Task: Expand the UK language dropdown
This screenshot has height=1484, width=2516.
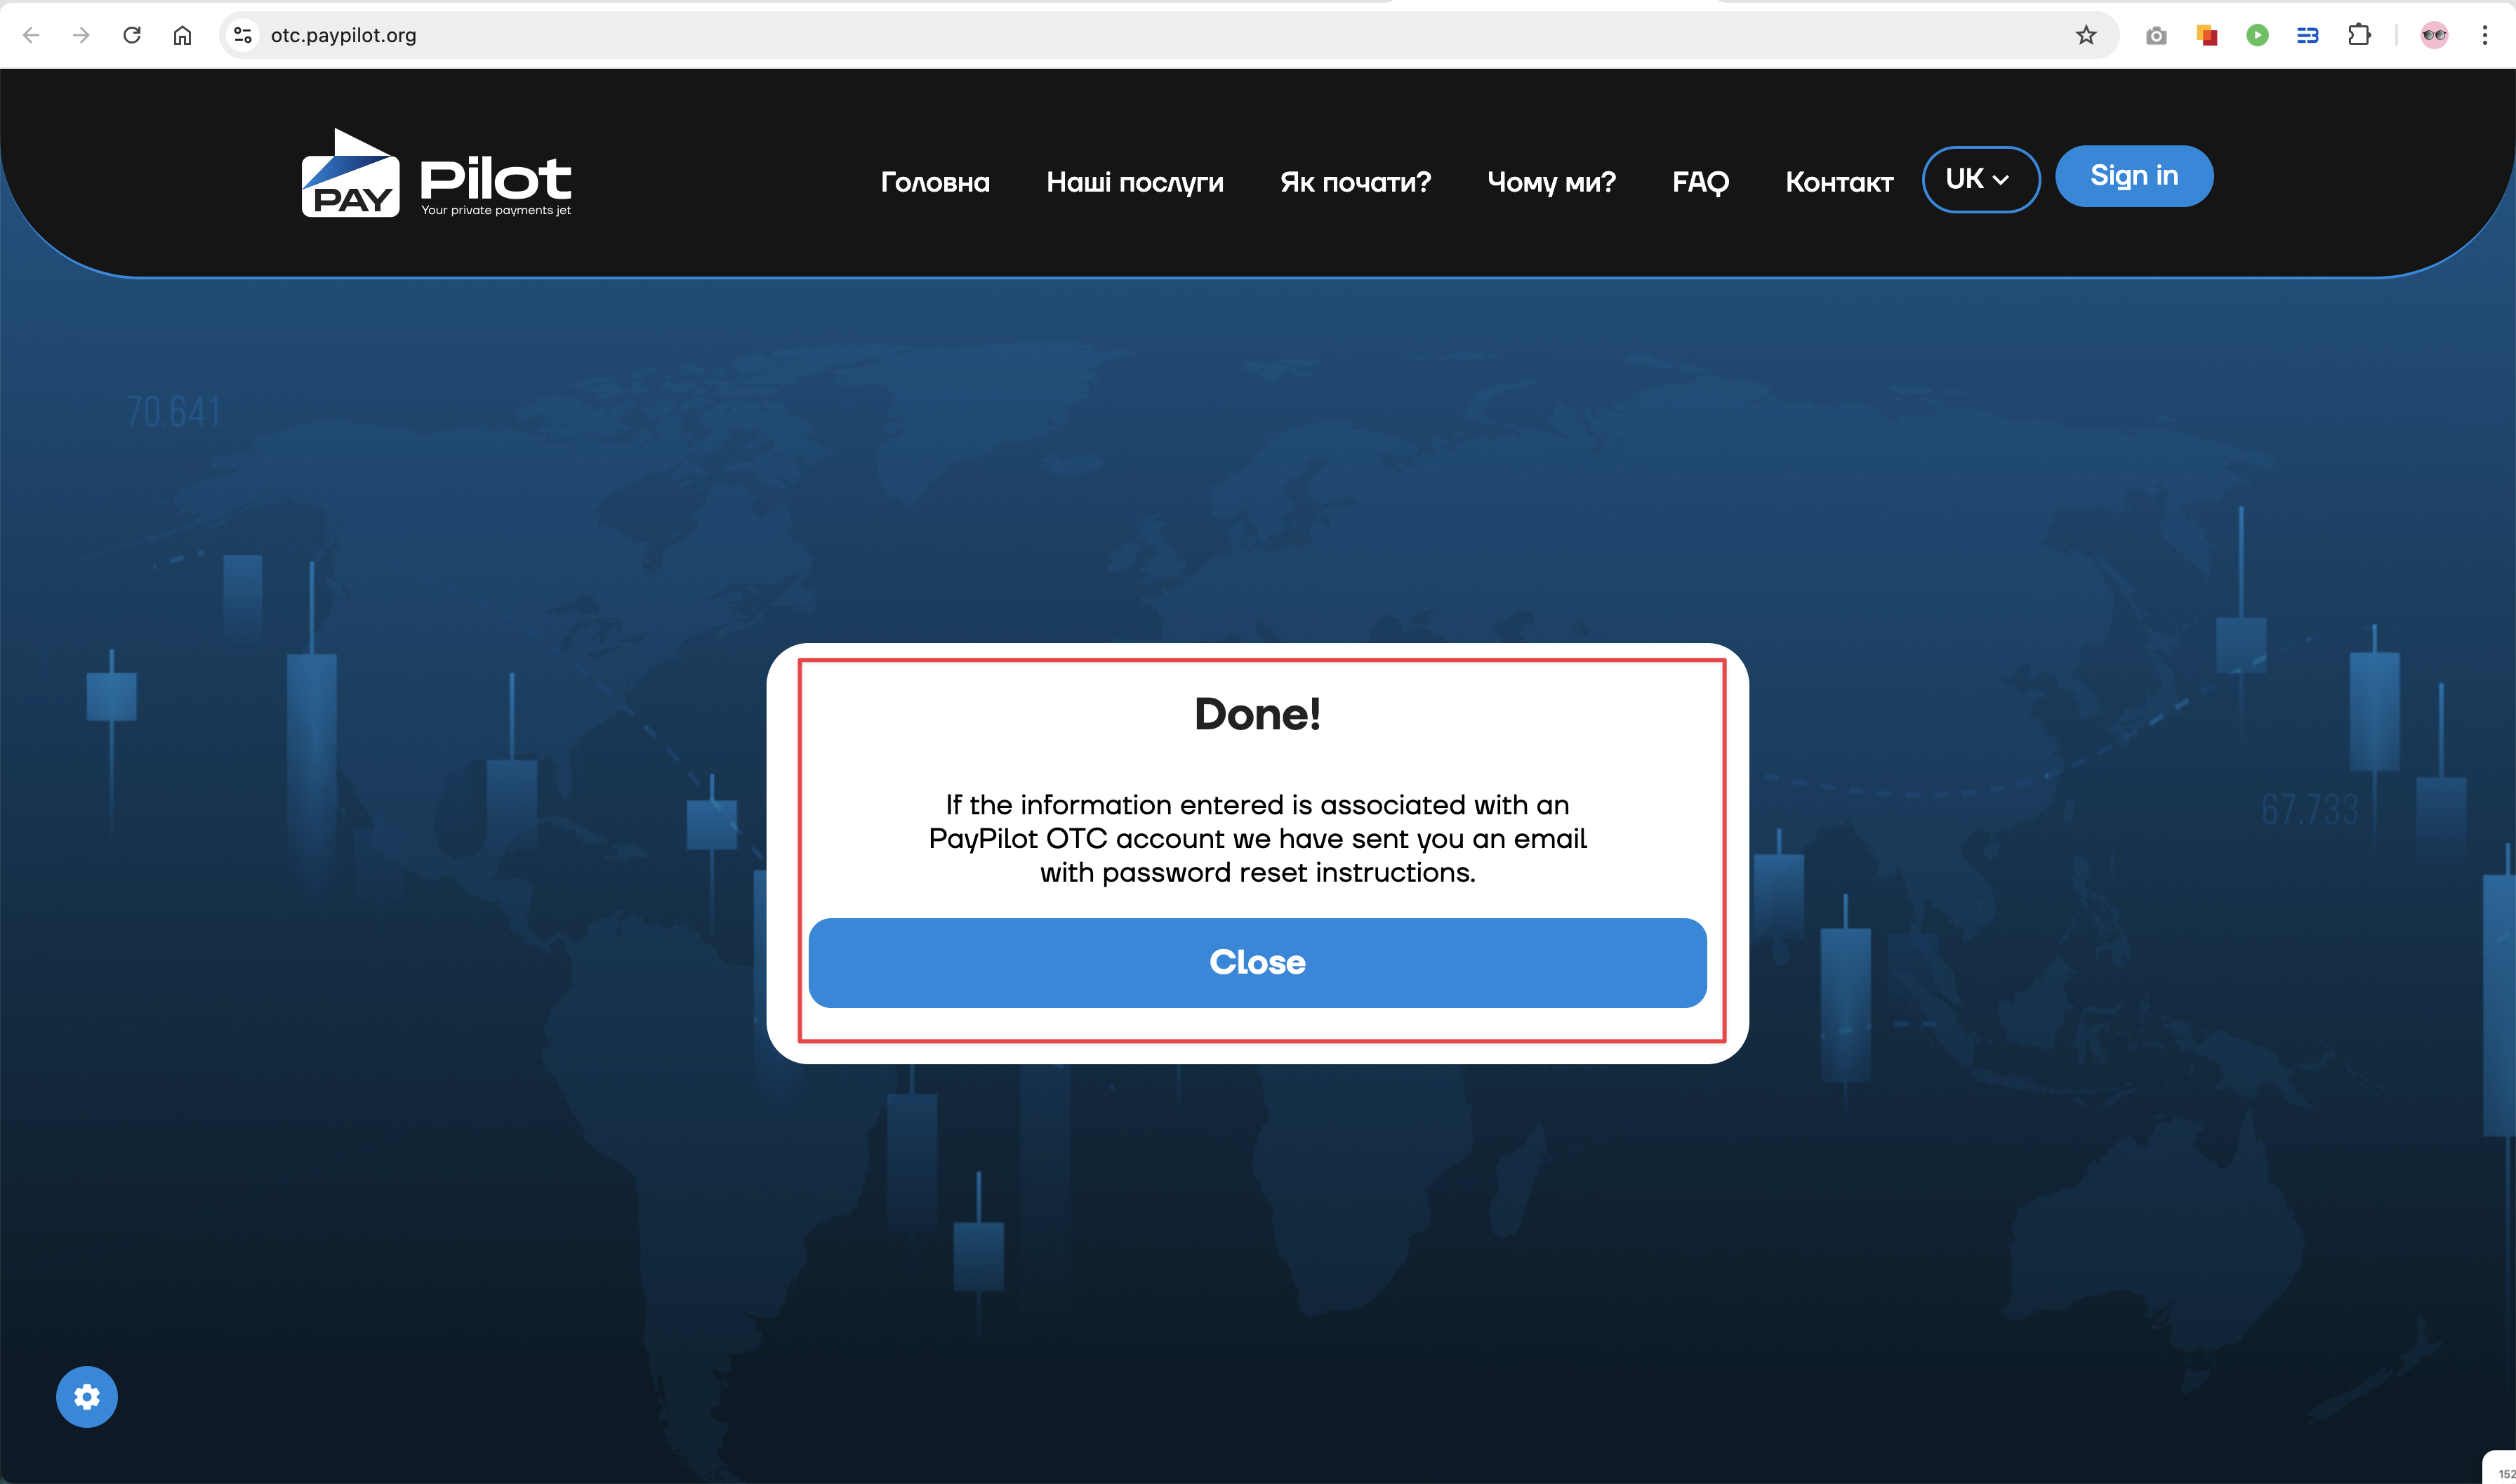Action: (x=1980, y=179)
